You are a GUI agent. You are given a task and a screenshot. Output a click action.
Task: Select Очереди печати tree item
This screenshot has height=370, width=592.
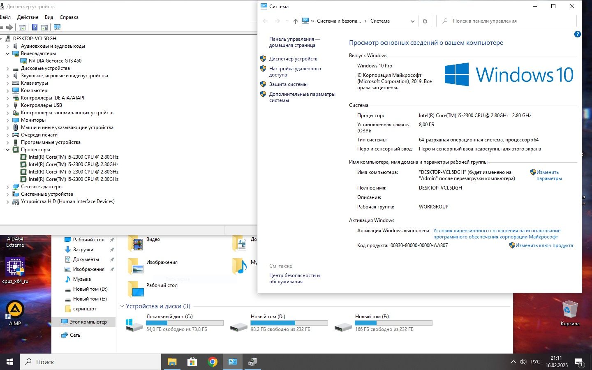(x=39, y=135)
